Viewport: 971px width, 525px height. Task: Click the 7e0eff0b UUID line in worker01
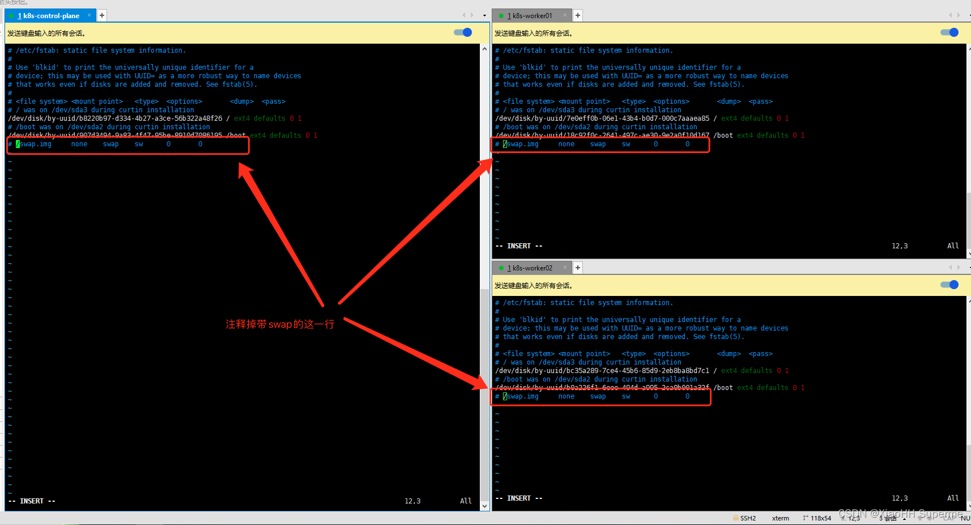642,118
